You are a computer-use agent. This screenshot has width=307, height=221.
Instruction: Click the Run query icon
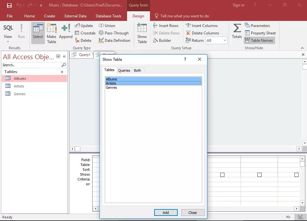[21, 31]
